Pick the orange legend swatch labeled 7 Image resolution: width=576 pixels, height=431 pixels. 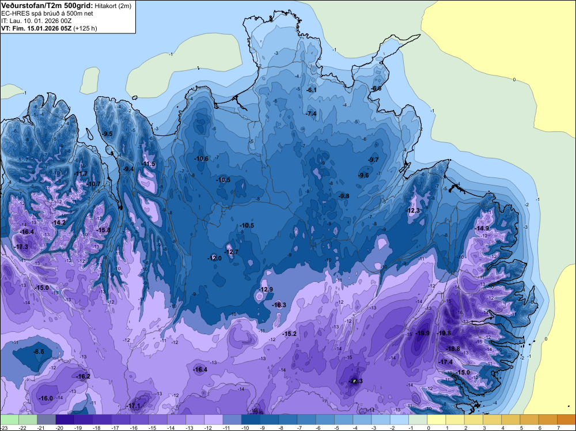[x=566, y=419]
